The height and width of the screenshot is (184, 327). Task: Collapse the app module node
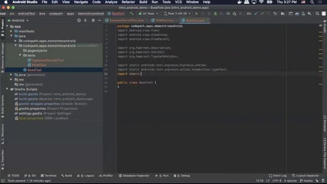7,26
